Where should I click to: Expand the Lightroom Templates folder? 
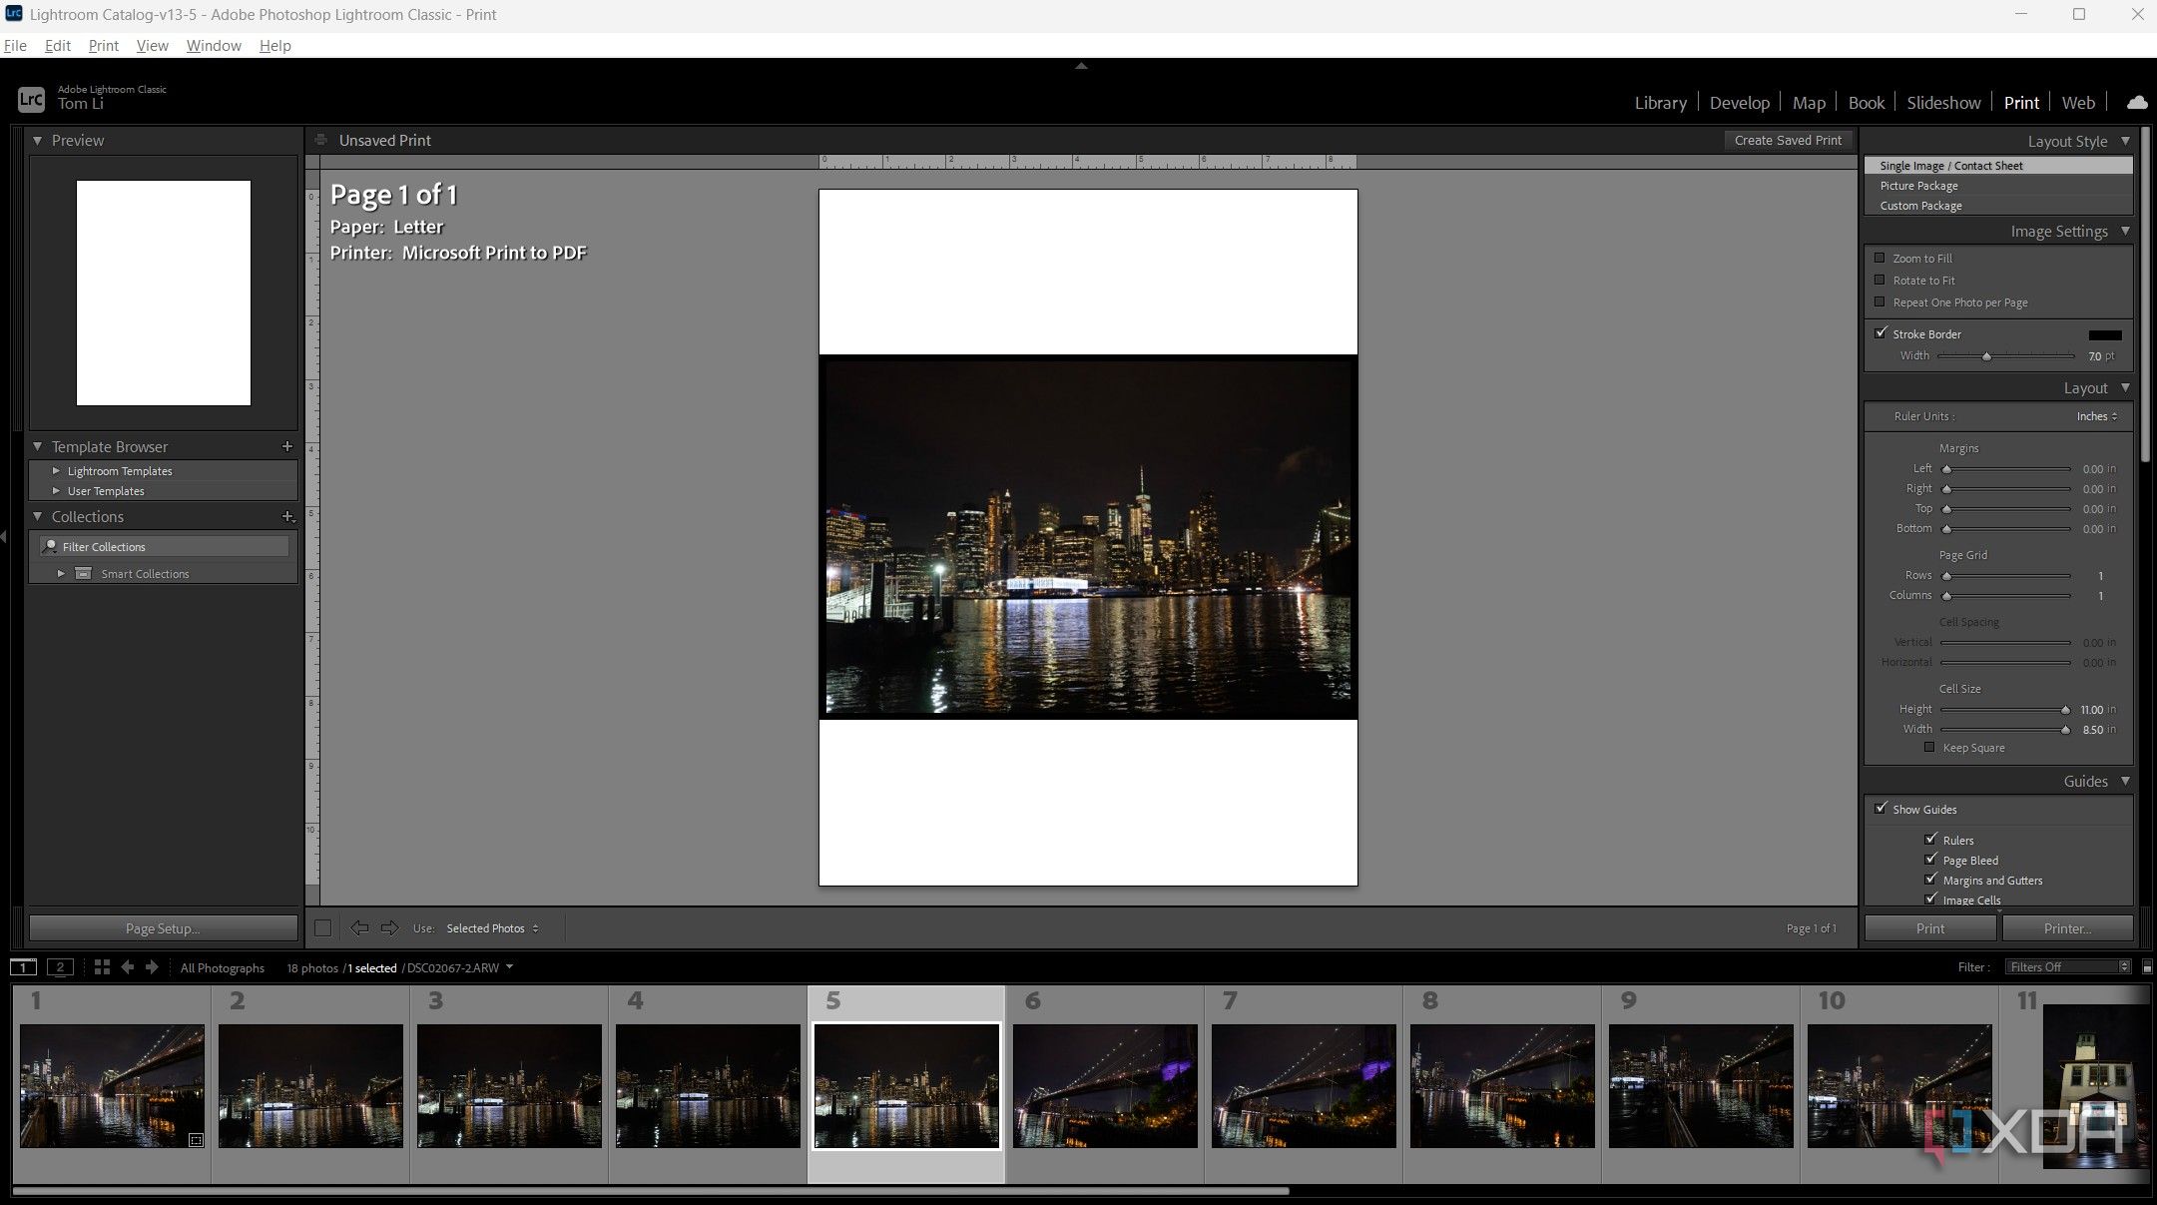pos(57,470)
